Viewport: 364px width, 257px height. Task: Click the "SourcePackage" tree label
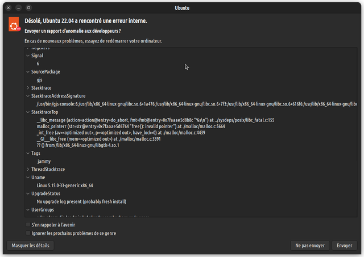click(x=45, y=72)
